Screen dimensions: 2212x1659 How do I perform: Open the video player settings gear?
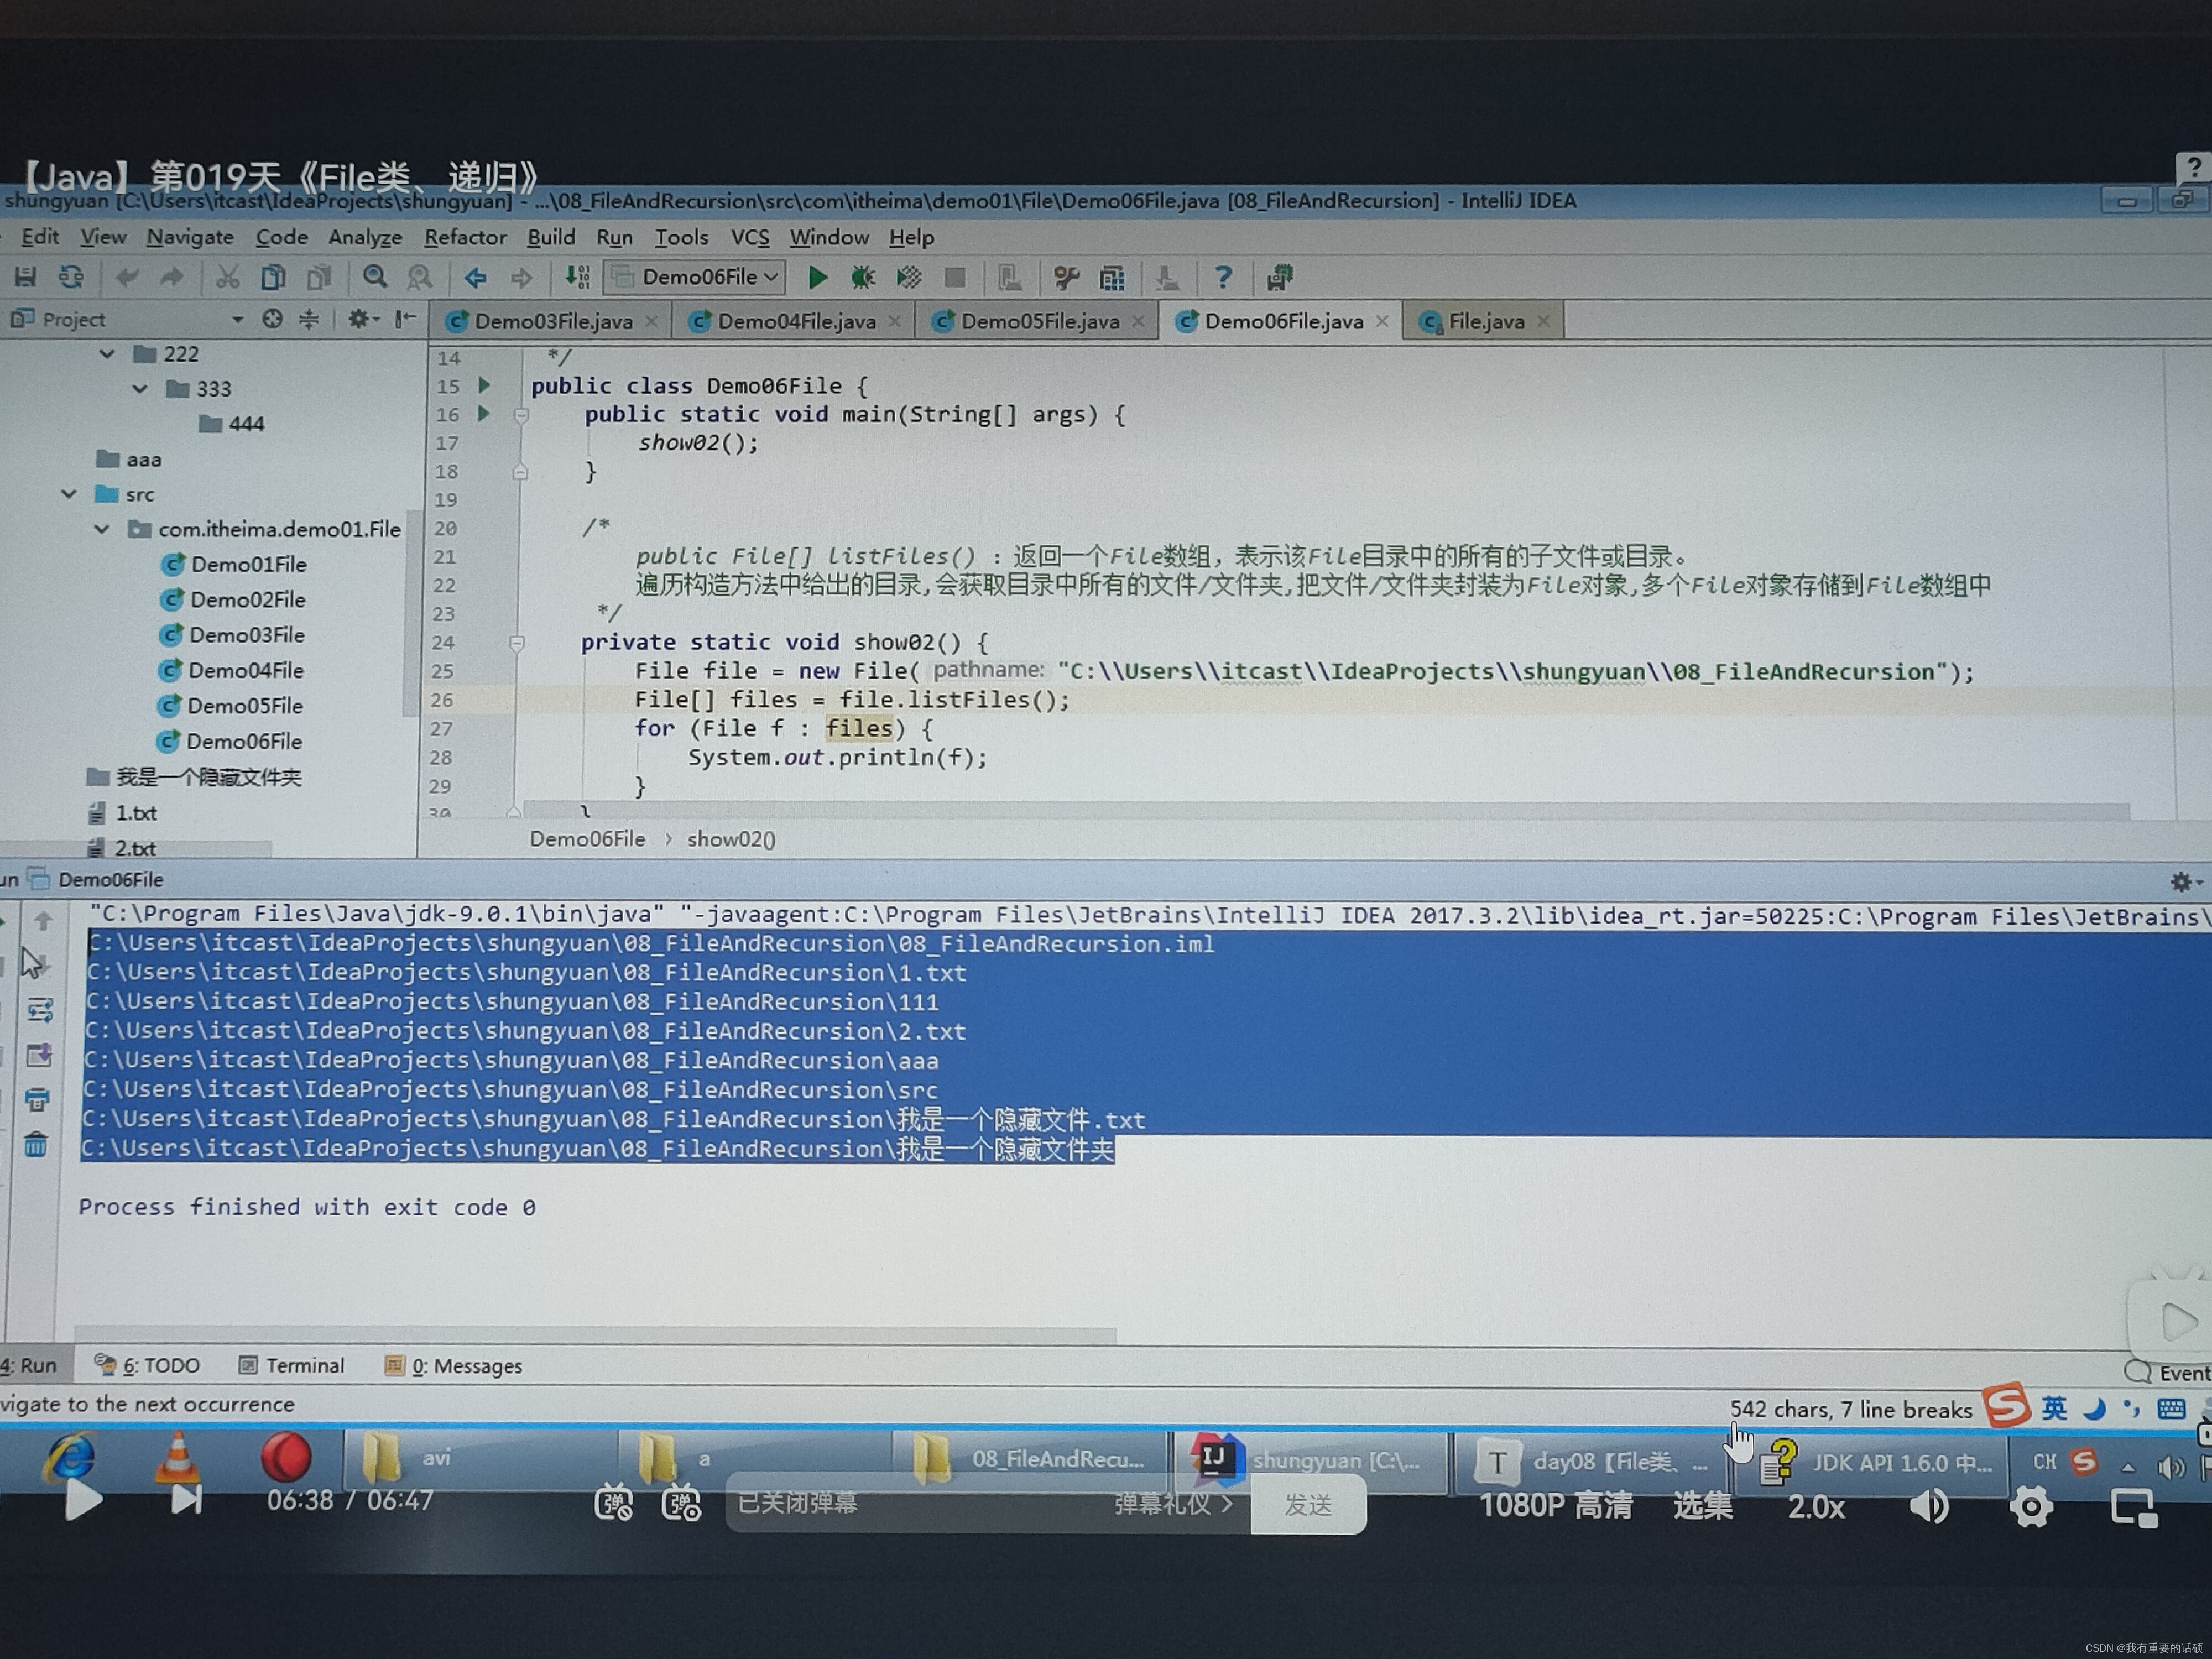tap(2031, 1506)
